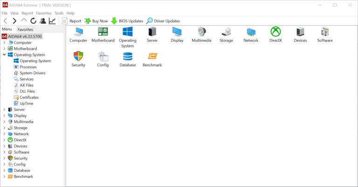This screenshot has width=358, height=187.
Task: Open the Security shield icon in main pane
Action: [x=78, y=56]
